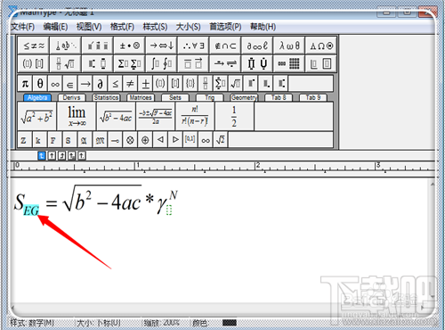Open the 样式(S) style menu
Screen dimensions: 445x330
click(x=155, y=27)
